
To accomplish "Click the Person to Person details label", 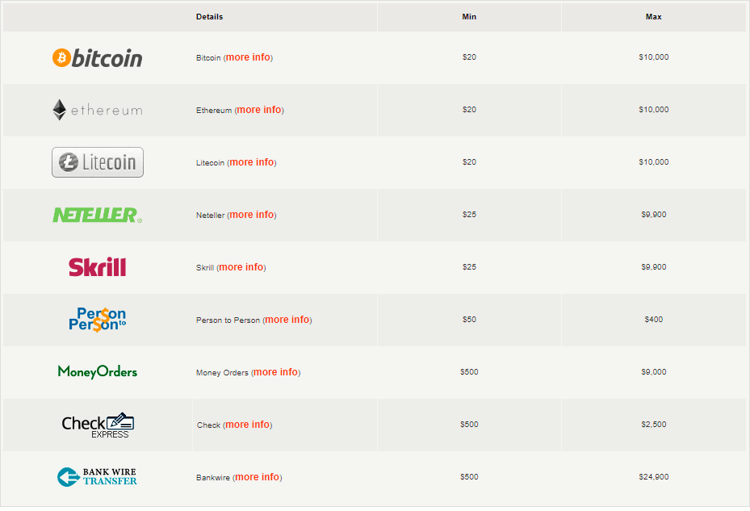I will (x=228, y=320).
